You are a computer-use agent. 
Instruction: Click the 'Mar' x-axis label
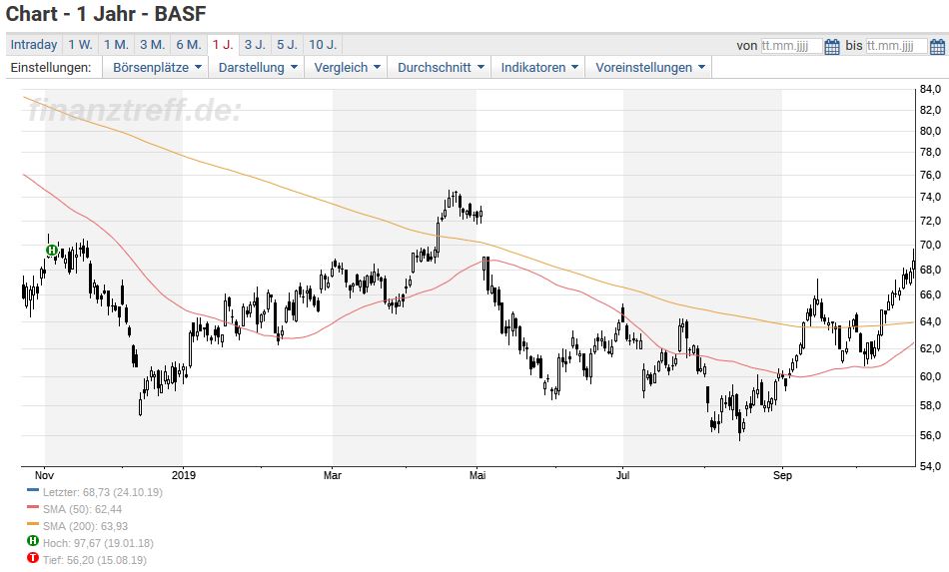[333, 475]
